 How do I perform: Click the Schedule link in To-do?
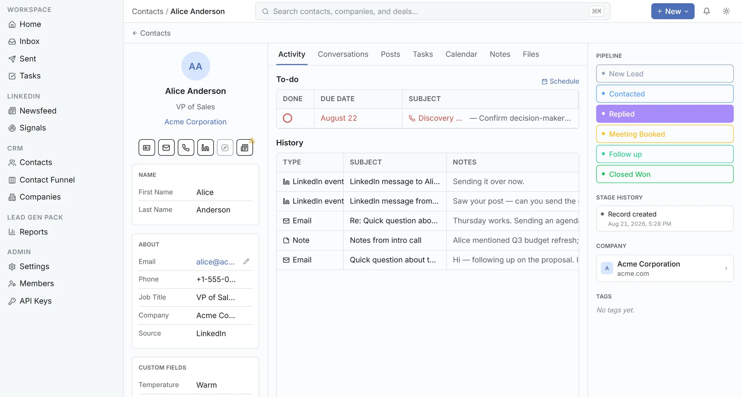pyautogui.click(x=560, y=81)
